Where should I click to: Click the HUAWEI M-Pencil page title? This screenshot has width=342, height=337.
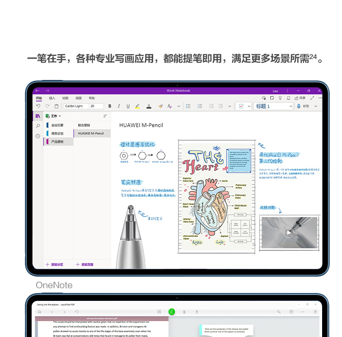click(141, 125)
